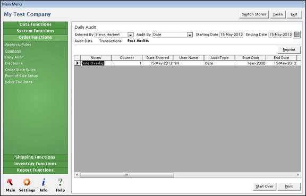Click the Switch Stores button
Image resolution: width=306 pixels, height=196 pixels.
(x=254, y=14)
